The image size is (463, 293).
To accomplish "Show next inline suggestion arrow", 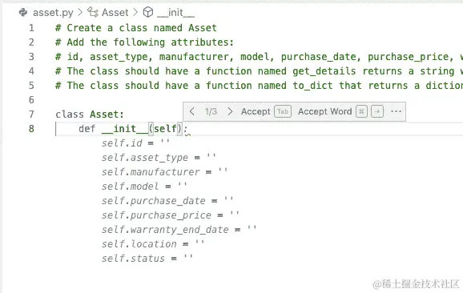I will click(230, 111).
